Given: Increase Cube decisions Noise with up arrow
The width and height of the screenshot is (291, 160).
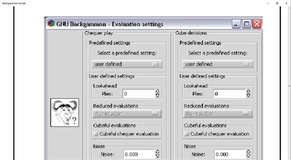Looking at the screenshot, I should 248,151.
